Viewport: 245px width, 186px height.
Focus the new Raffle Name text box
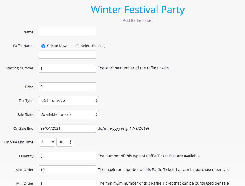click(x=68, y=54)
